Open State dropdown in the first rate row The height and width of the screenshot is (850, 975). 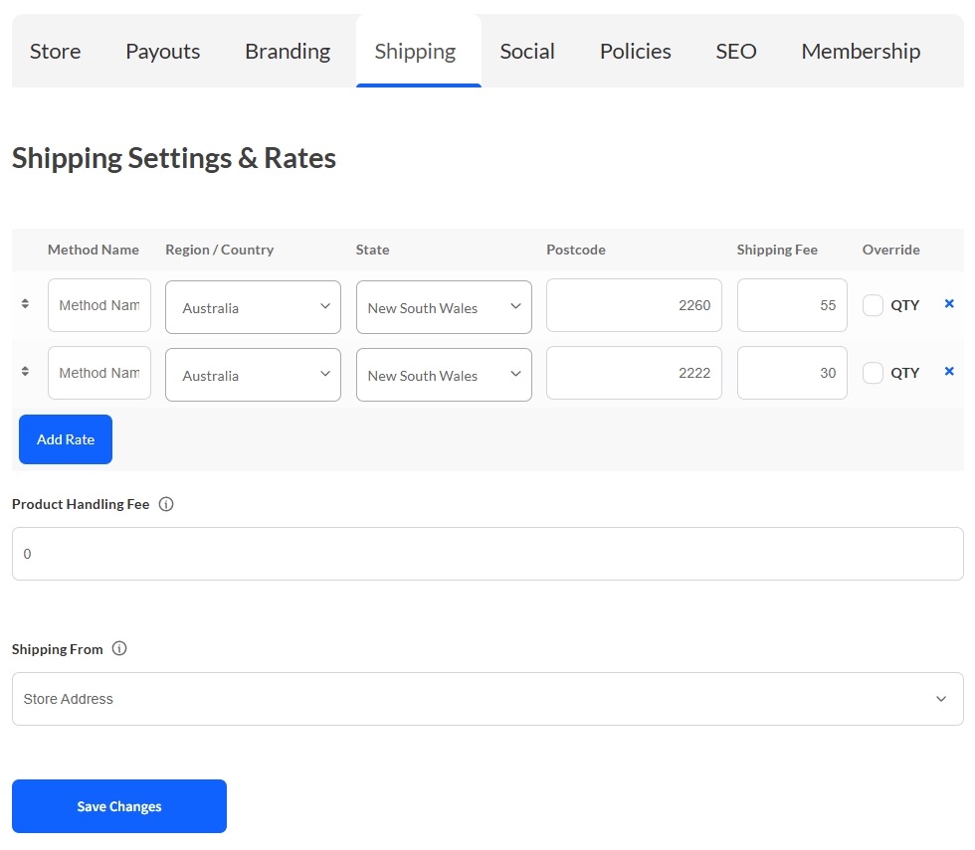tap(444, 307)
